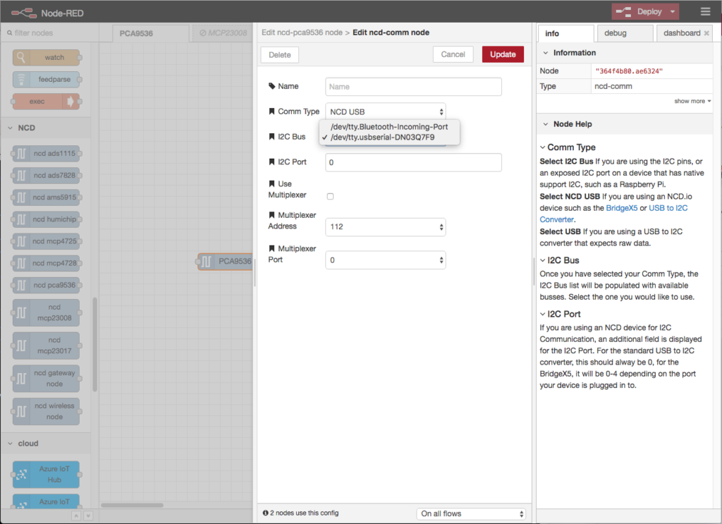This screenshot has height=524, width=722.
Task: Choose the ncd gateway node
Action: click(x=47, y=378)
